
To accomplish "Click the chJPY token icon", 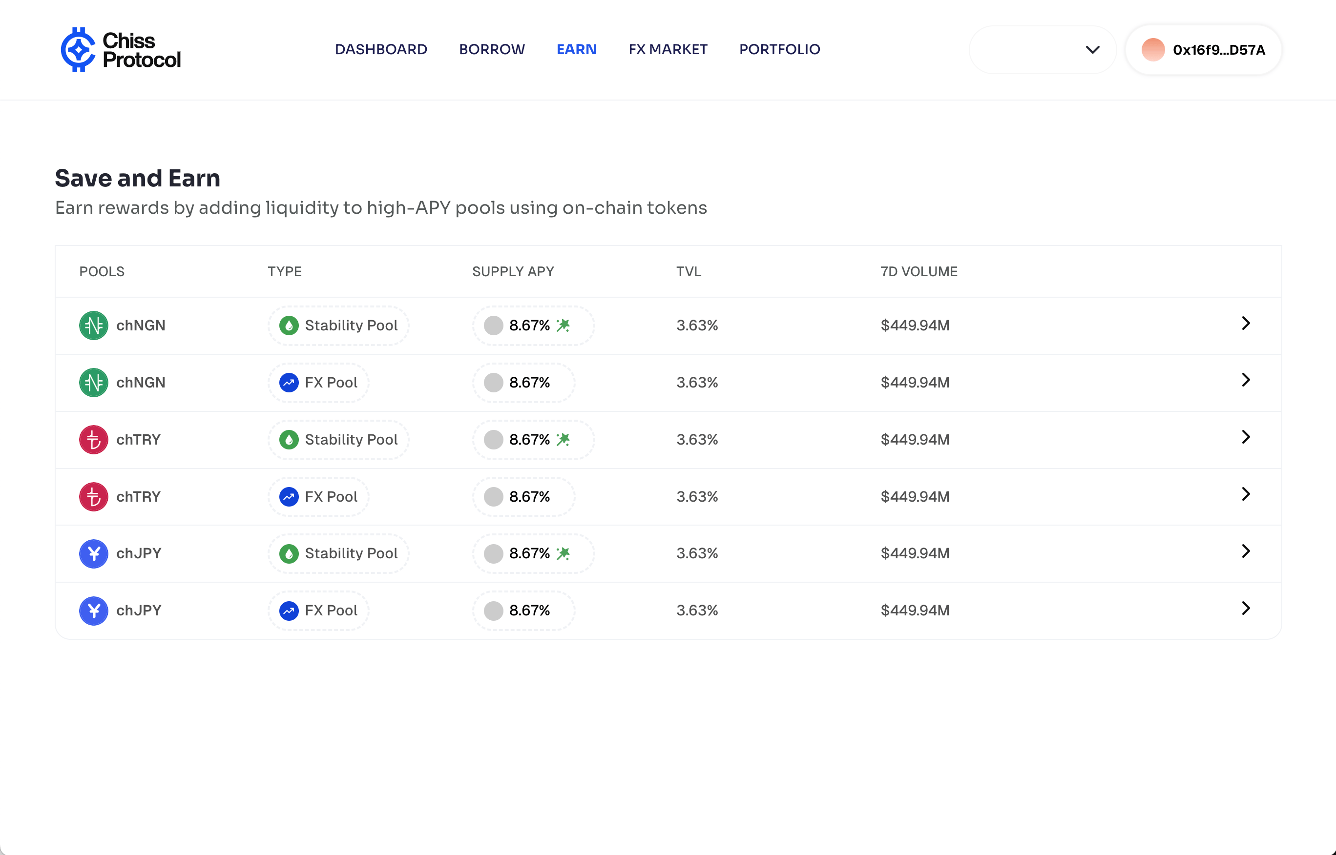I will (93, 553).
